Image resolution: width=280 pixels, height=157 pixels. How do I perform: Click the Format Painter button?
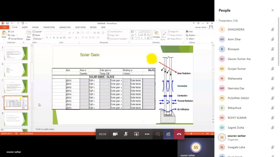[x=16, y=39]
